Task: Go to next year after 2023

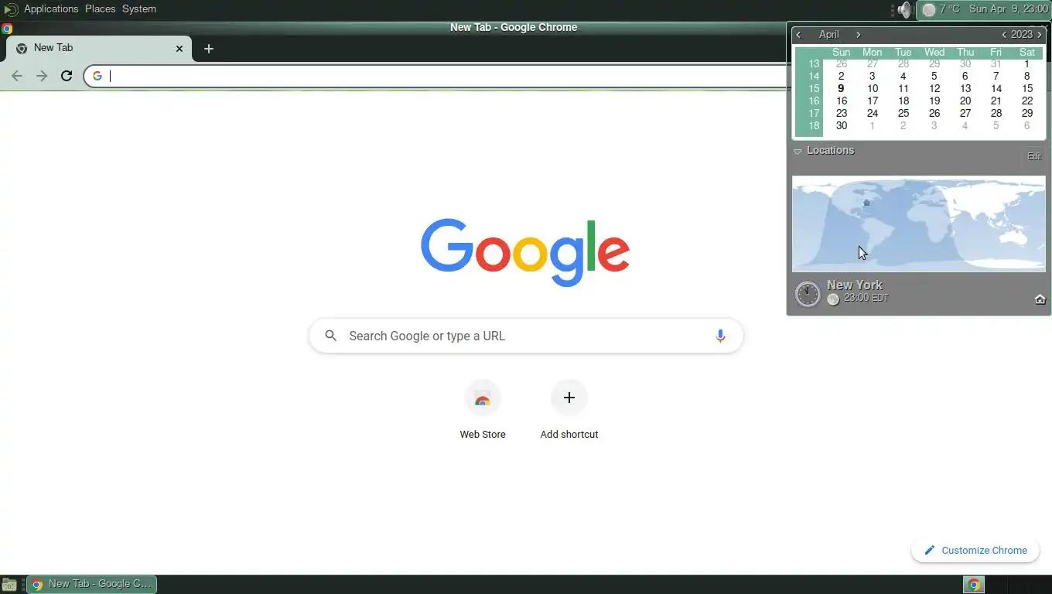Action: pyautogui.click(x=1040, y=35)
